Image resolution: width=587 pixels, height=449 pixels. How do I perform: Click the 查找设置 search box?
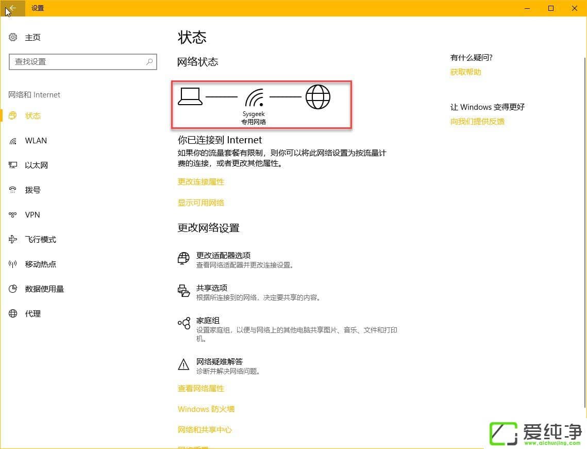[x=82, y=62]
